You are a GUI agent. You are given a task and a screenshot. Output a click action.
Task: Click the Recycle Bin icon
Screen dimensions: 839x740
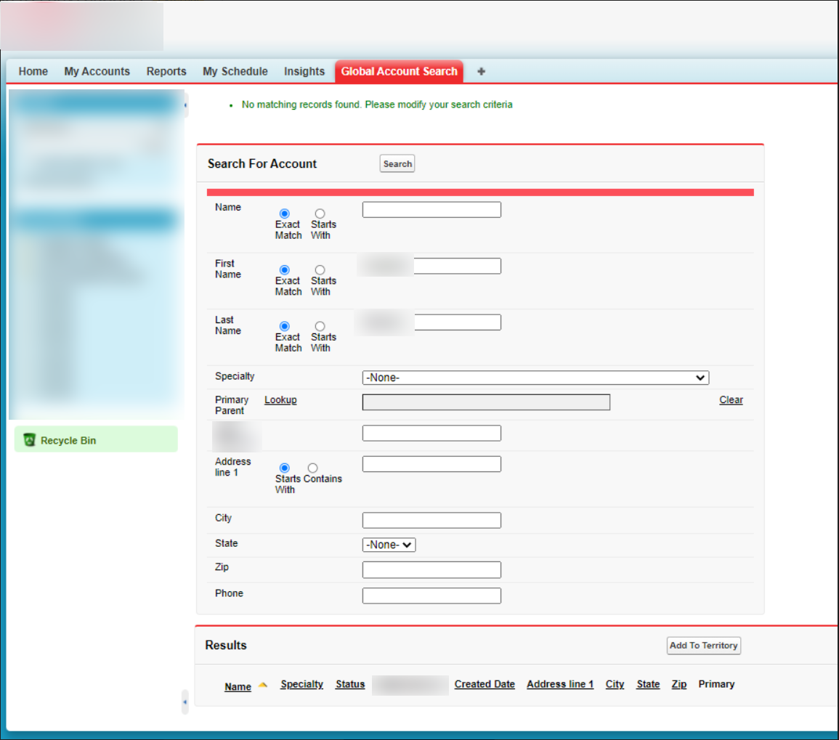pos(30,440)
